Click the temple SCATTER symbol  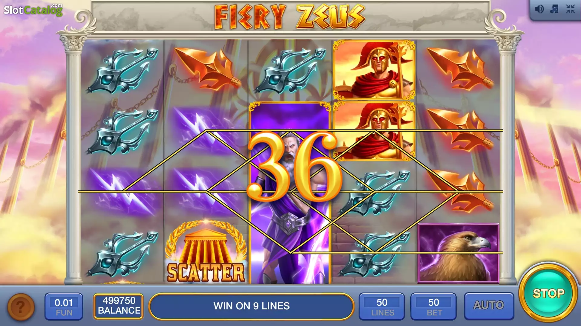click(x=206, y=252)
